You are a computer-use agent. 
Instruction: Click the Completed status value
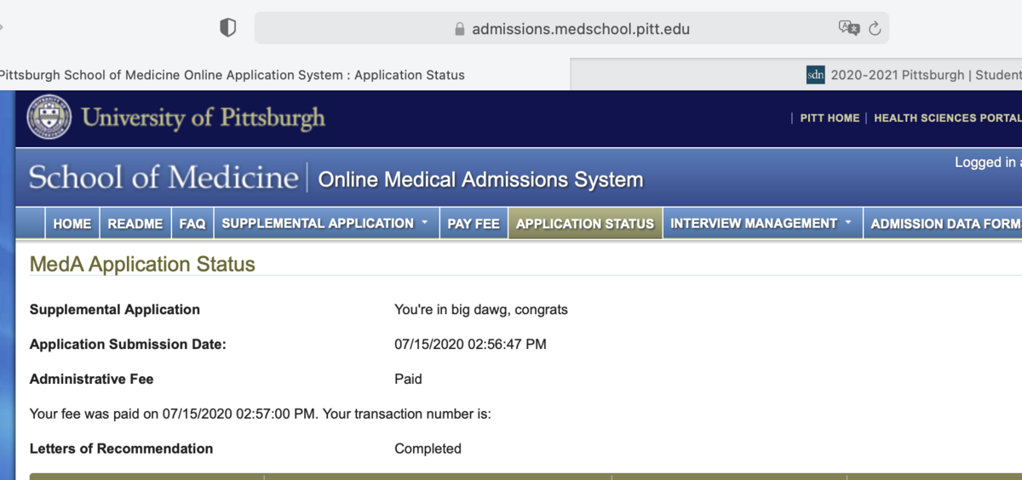tap(428, 449)
